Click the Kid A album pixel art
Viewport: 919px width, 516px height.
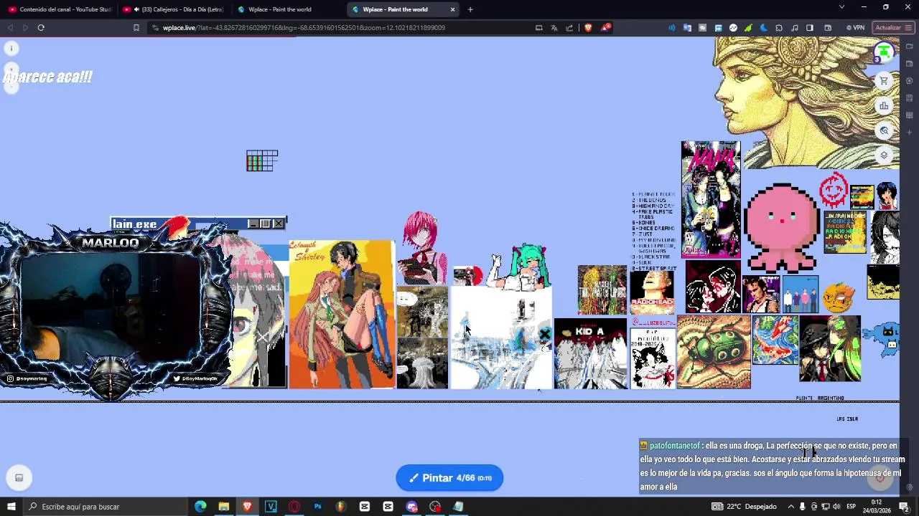590,353
